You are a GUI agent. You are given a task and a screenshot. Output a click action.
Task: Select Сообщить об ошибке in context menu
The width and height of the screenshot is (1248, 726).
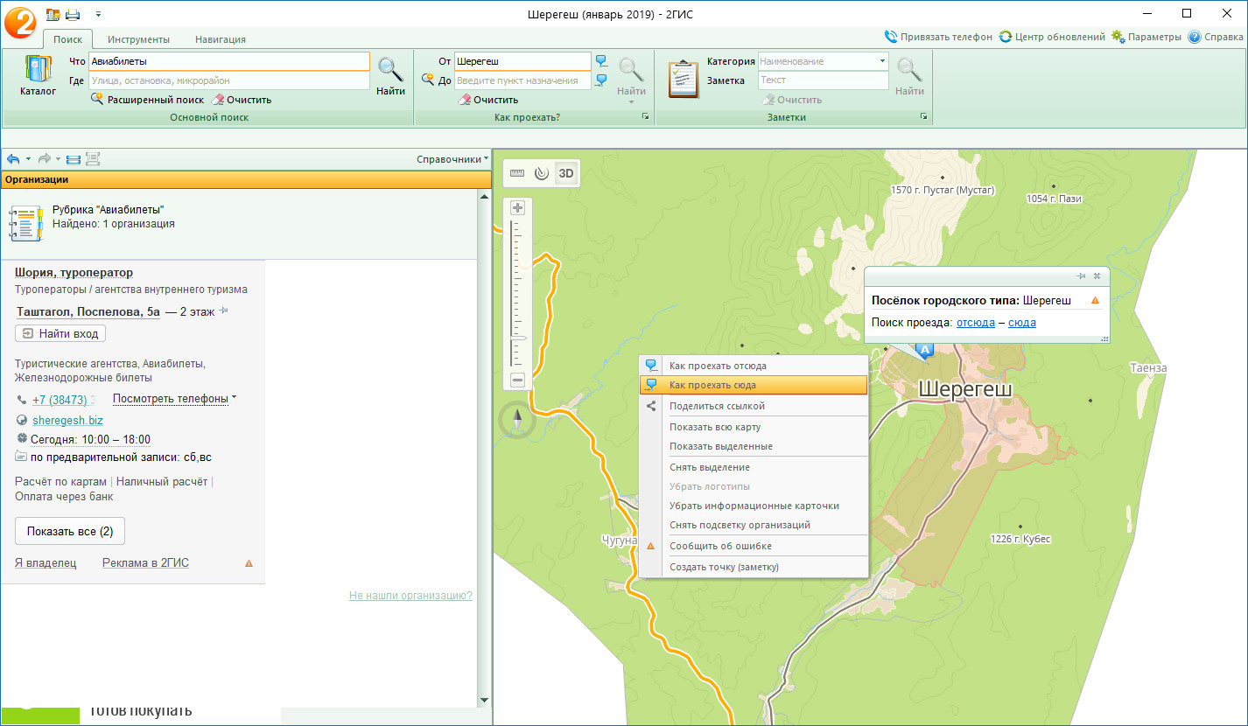[754, 546]
